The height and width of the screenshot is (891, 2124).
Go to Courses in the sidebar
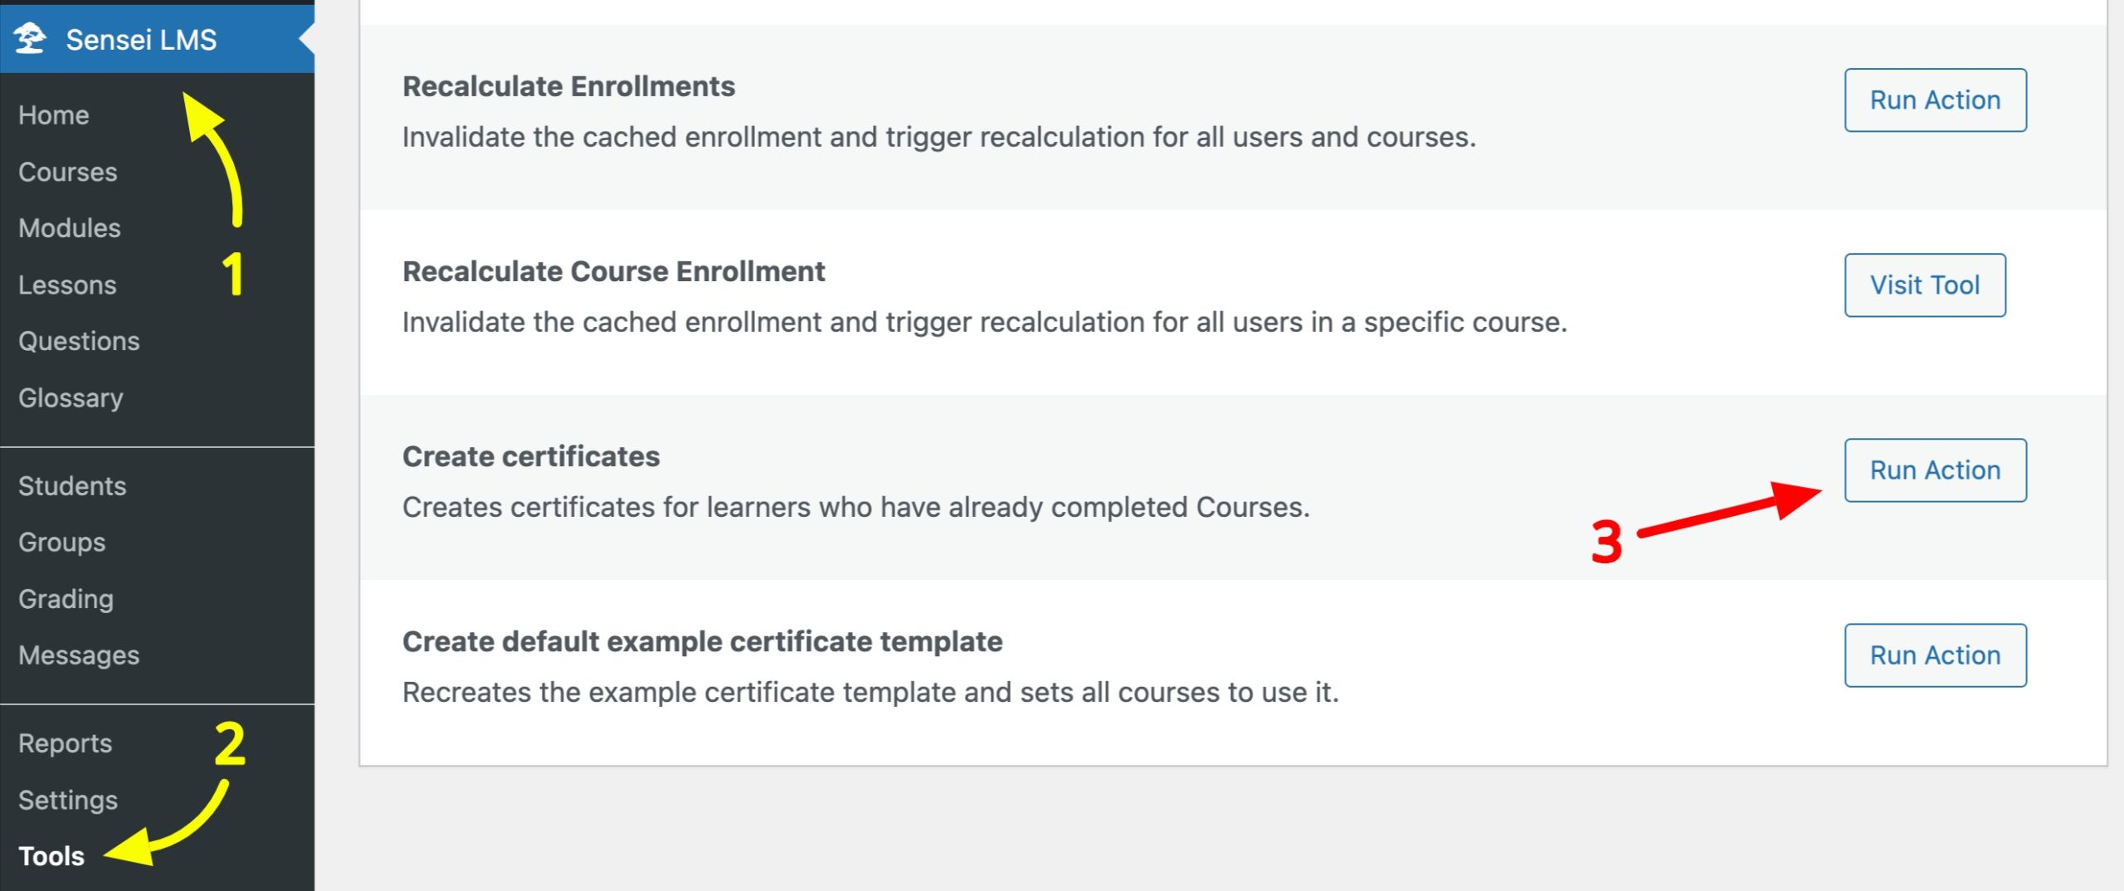click(x=67, y=172)
